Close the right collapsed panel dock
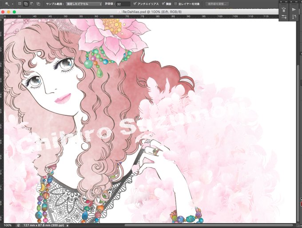The width and height of the screenshot is (302, 228). point(291,1)
